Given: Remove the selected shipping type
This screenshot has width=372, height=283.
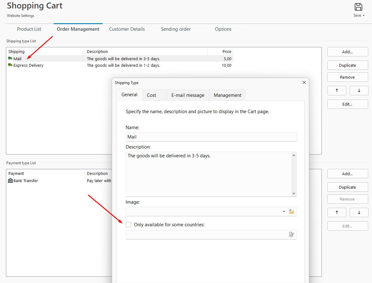Looking at the screenshot, I should (x=348, y=77).
